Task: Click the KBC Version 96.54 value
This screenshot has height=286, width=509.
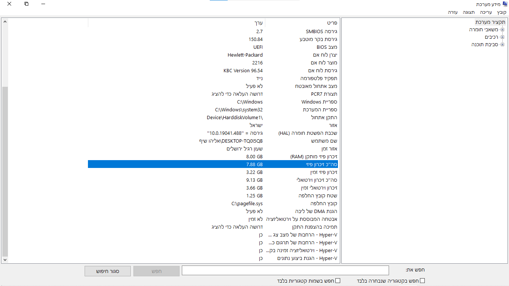Action: [243, 70]
